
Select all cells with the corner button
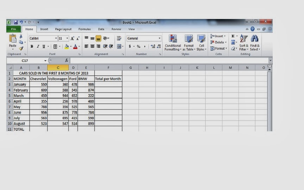pyautogui.click(x=10, y=68)
